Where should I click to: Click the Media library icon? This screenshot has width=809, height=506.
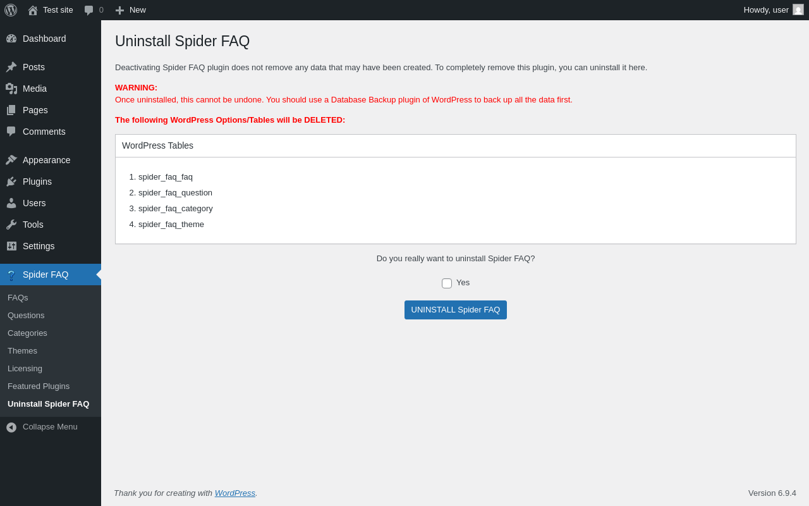point(11,89)
